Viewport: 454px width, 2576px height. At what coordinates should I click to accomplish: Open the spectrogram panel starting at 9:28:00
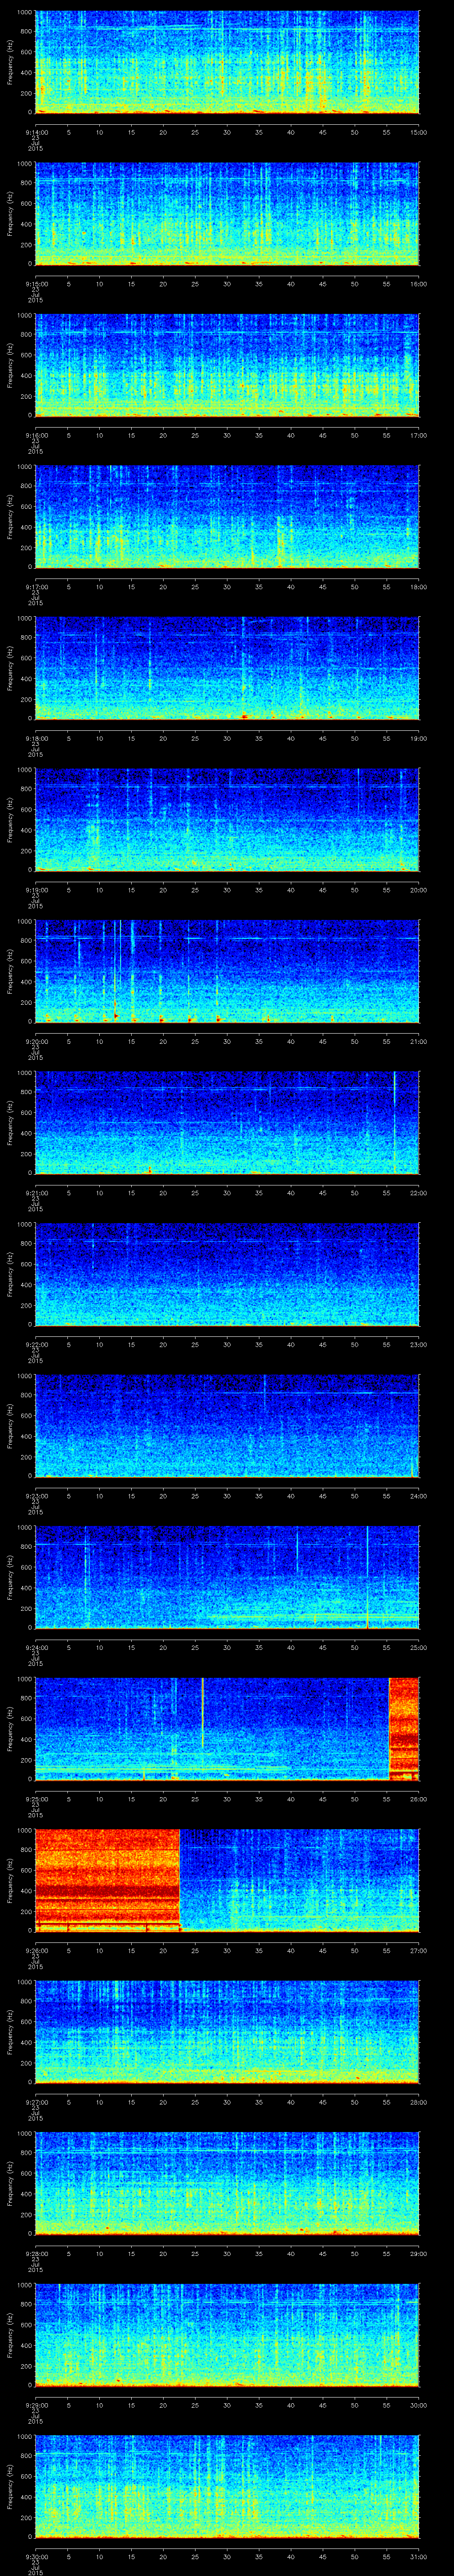click(x=227, y=2184)
